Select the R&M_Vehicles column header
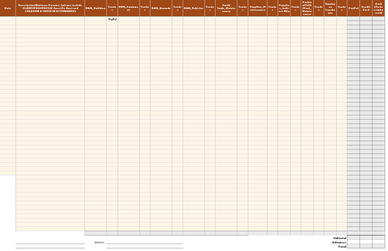Screen dimensions: 388x251 (x=194, y=8)
